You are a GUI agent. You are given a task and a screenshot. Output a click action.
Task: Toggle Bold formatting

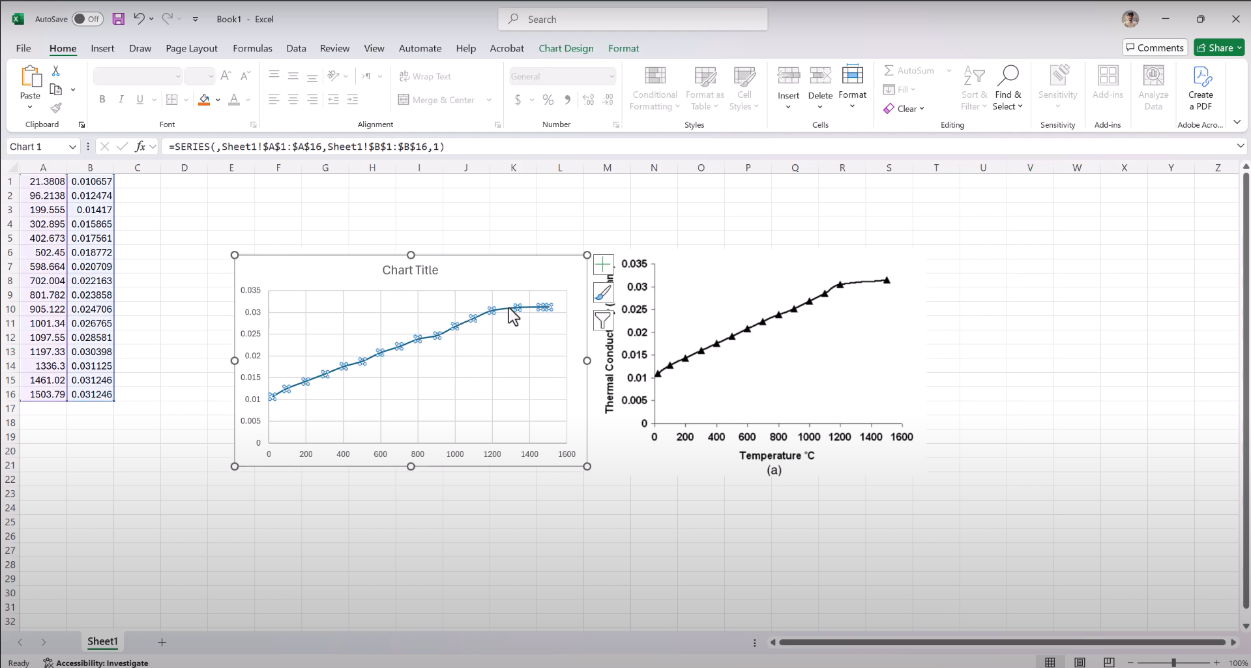[x=102, y=99]
